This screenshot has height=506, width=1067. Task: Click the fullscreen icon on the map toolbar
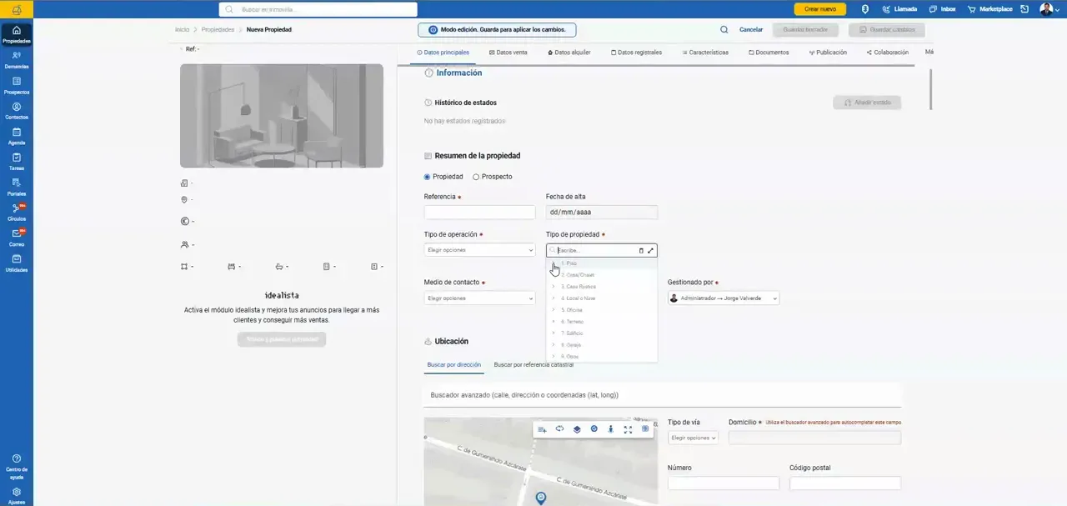[x=628, y=429]
